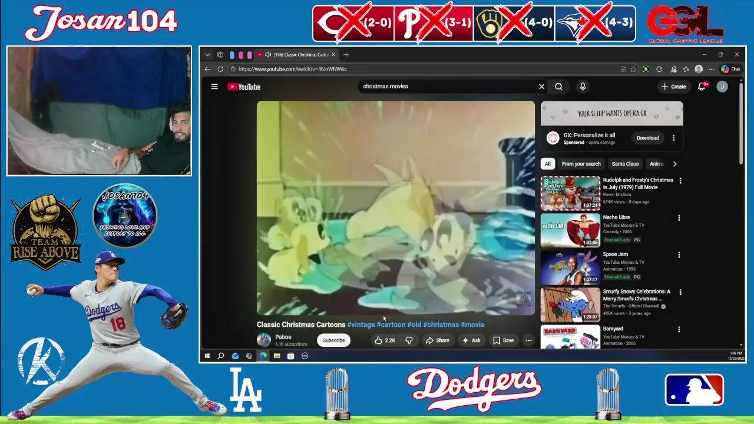
Task: Like the video with thumbs up
Action: coord(385,340)
